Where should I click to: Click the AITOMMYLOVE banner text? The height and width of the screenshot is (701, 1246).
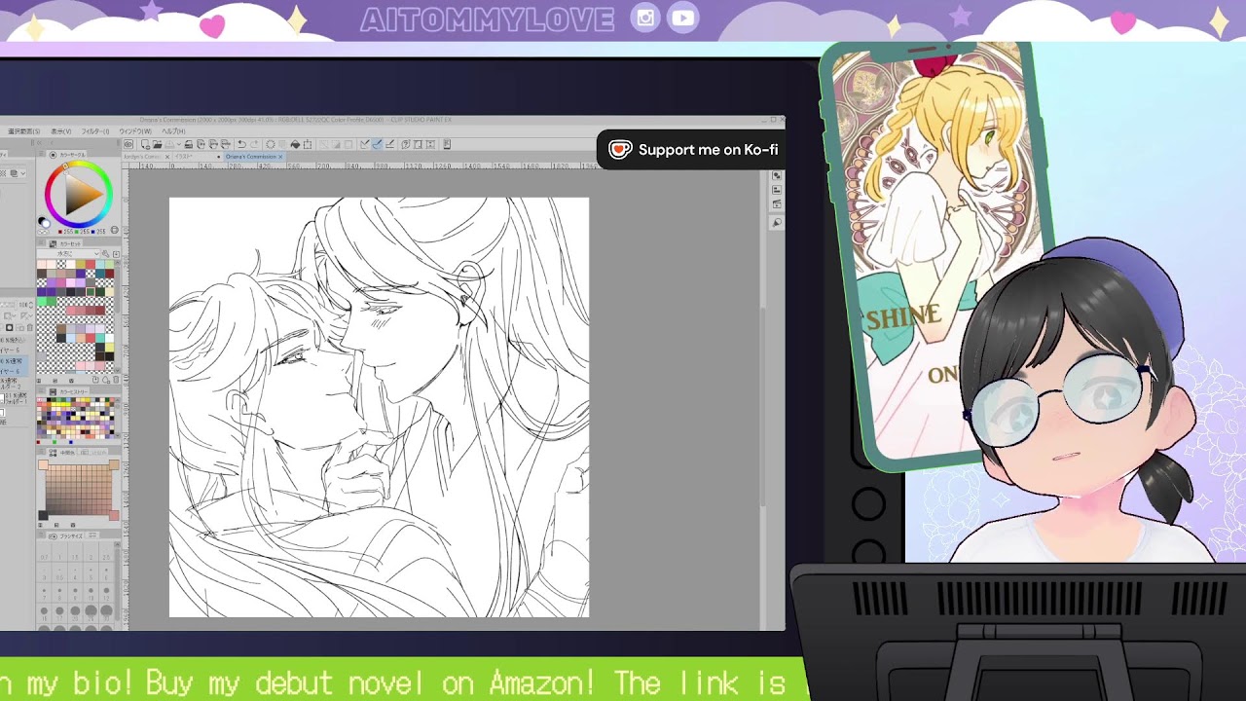pyautogui.click(x=488, y=18)
